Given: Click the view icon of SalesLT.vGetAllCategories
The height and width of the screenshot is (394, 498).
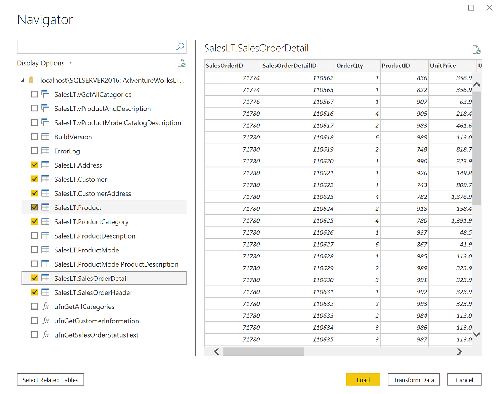Looking at the screenshot, I should pos(46,94).
